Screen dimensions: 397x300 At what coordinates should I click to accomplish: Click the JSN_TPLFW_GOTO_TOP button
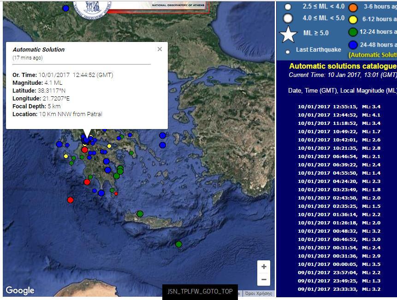click(200, 292)
